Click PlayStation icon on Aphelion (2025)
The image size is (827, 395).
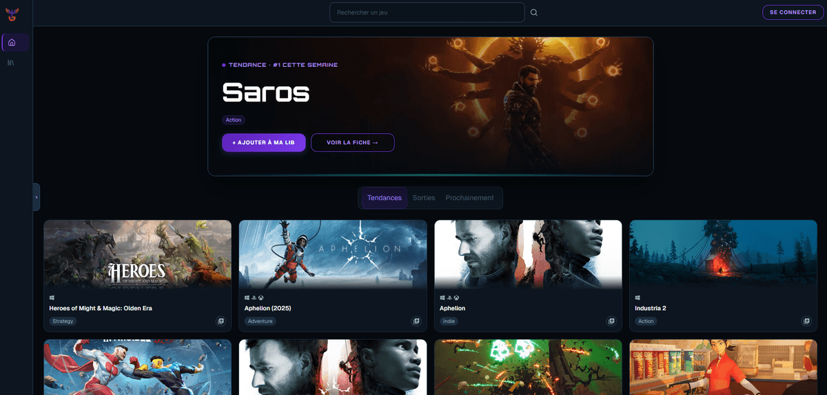(x=254, y=298)
